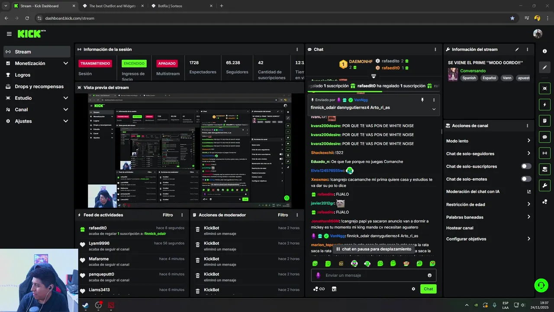The image size is (554, 312).
Task: Open Palabras baneadas settings arrow
Action: click(528, 217)
